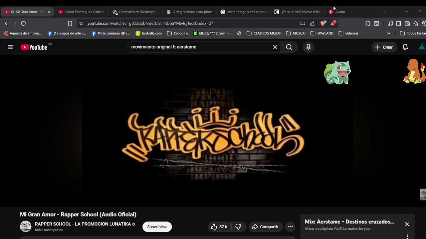Open Todos los favoritos folder
The height and width of the screenshot is (239, 426).
pos(412,33)
